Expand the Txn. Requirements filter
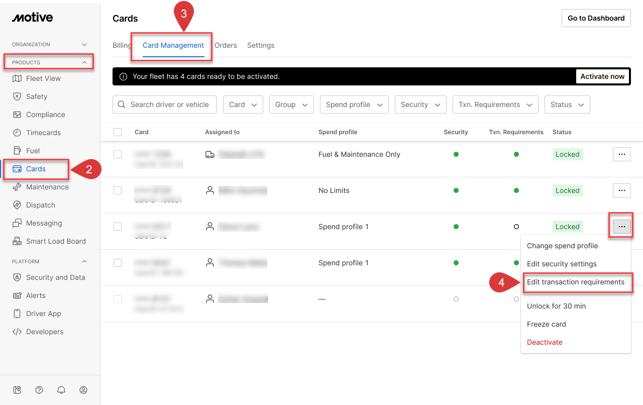This screenshot has width=643, height=405. [x=495, y=105]
